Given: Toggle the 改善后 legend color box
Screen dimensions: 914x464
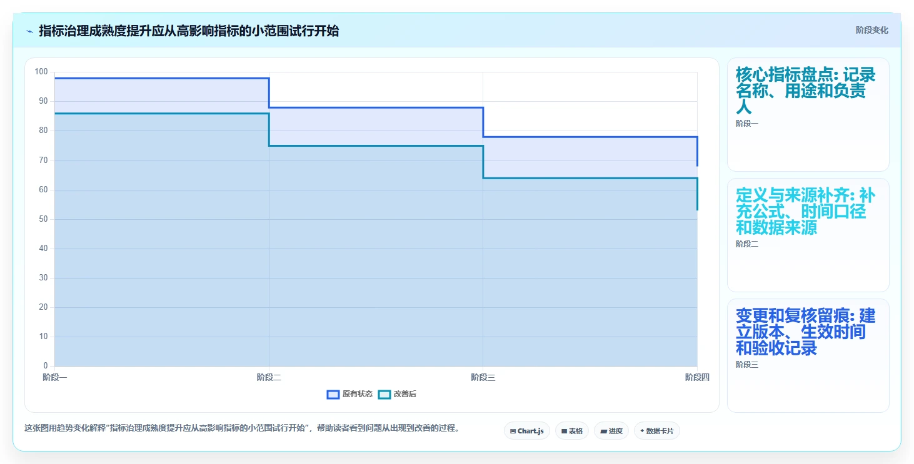Looking at the screenshot, I should pos(384,394).
